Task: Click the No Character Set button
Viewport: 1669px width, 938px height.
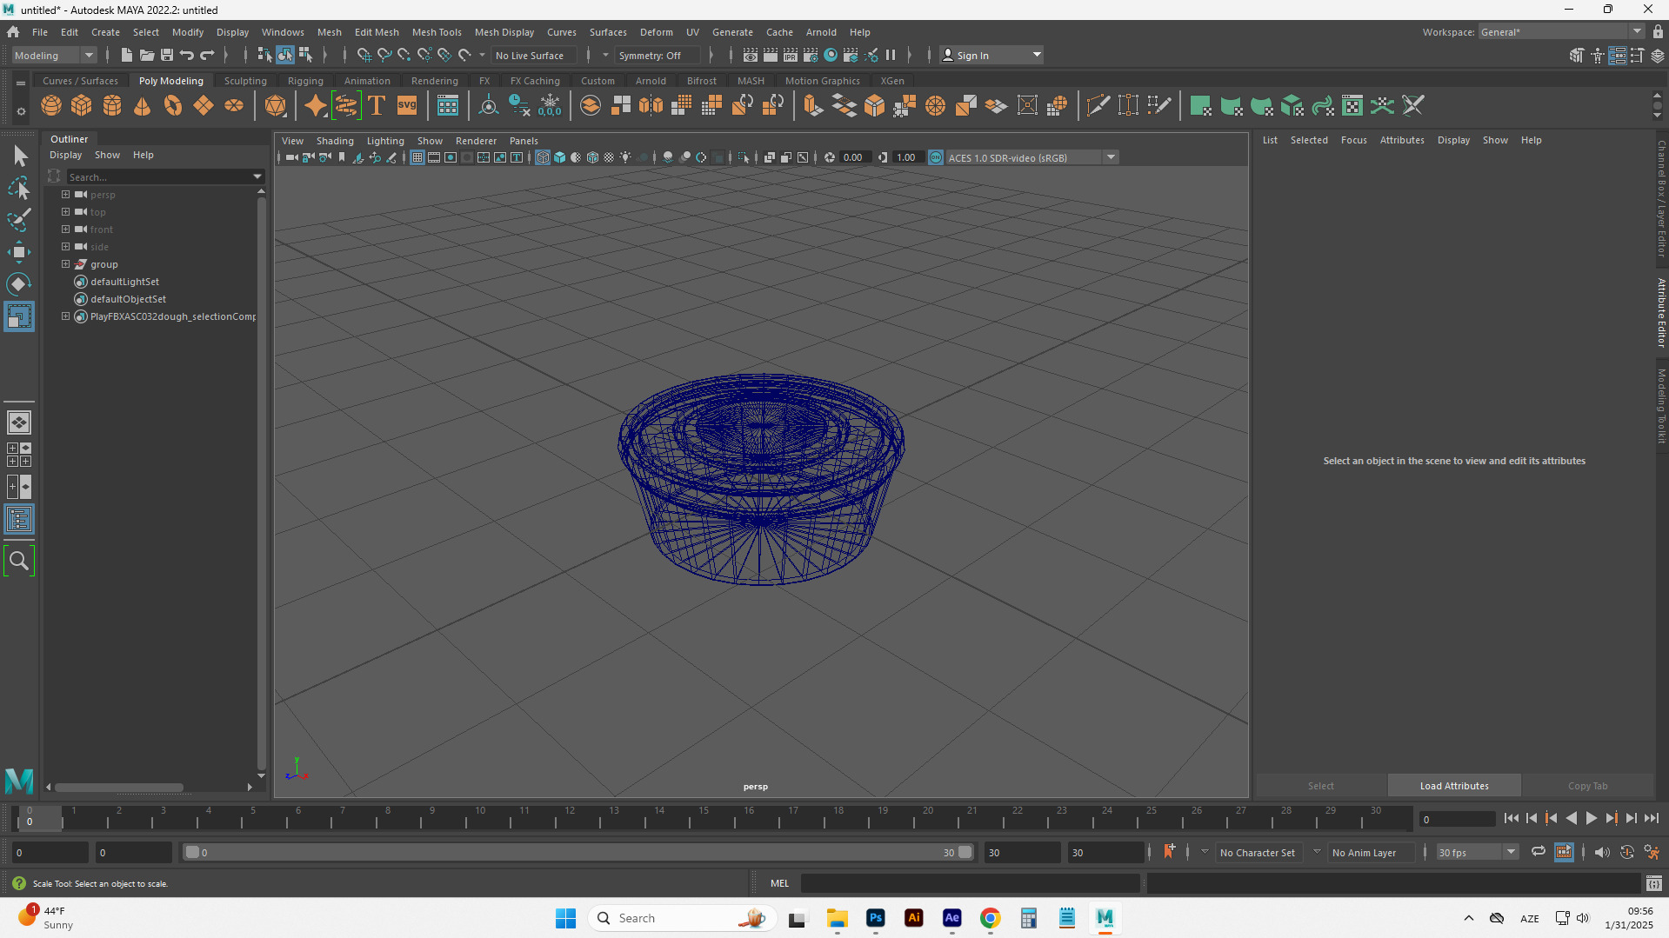Action: tap(1257, 852)
